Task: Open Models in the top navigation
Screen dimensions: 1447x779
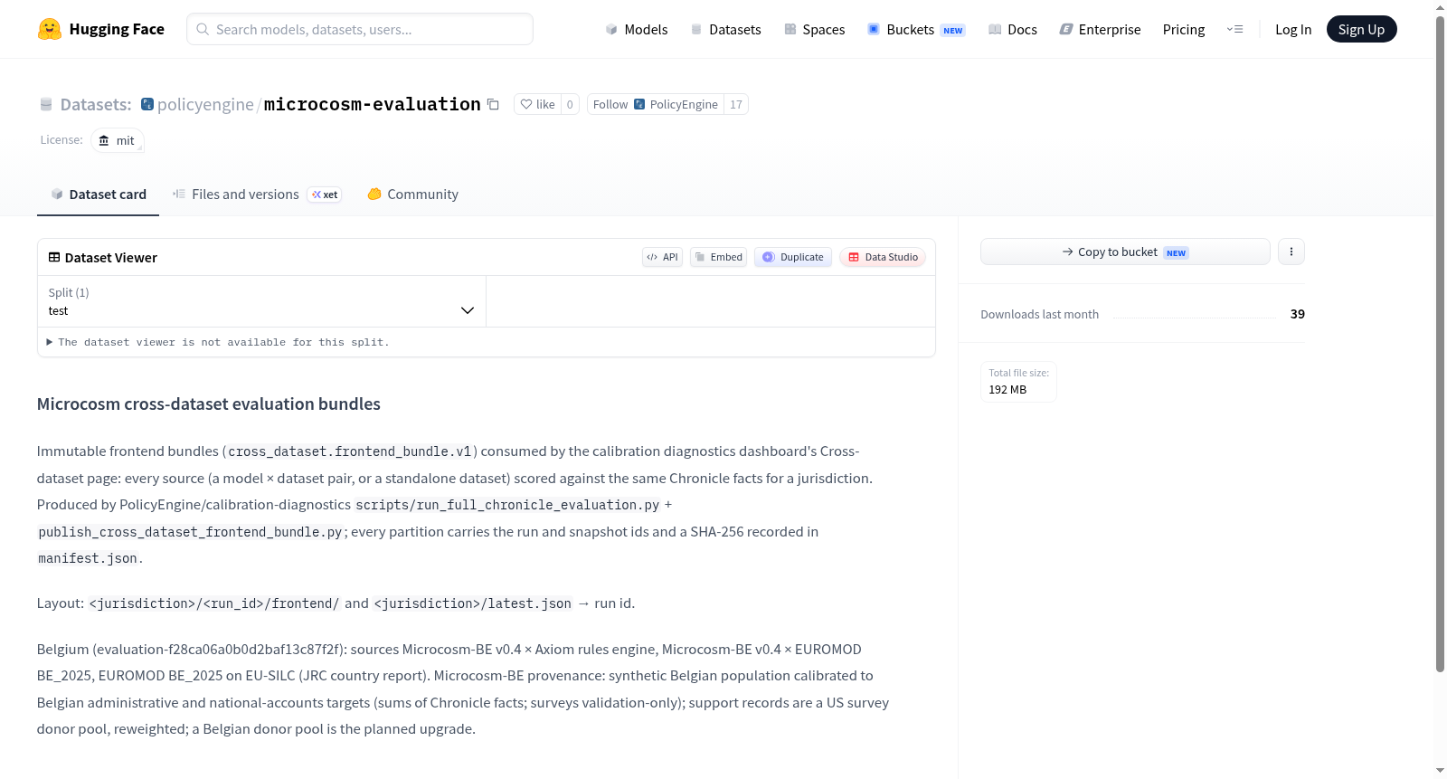Action: pos(637,29)
